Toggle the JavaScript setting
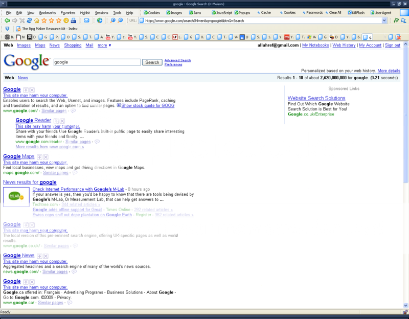409x319 pixels. click(x=223, y=12)
